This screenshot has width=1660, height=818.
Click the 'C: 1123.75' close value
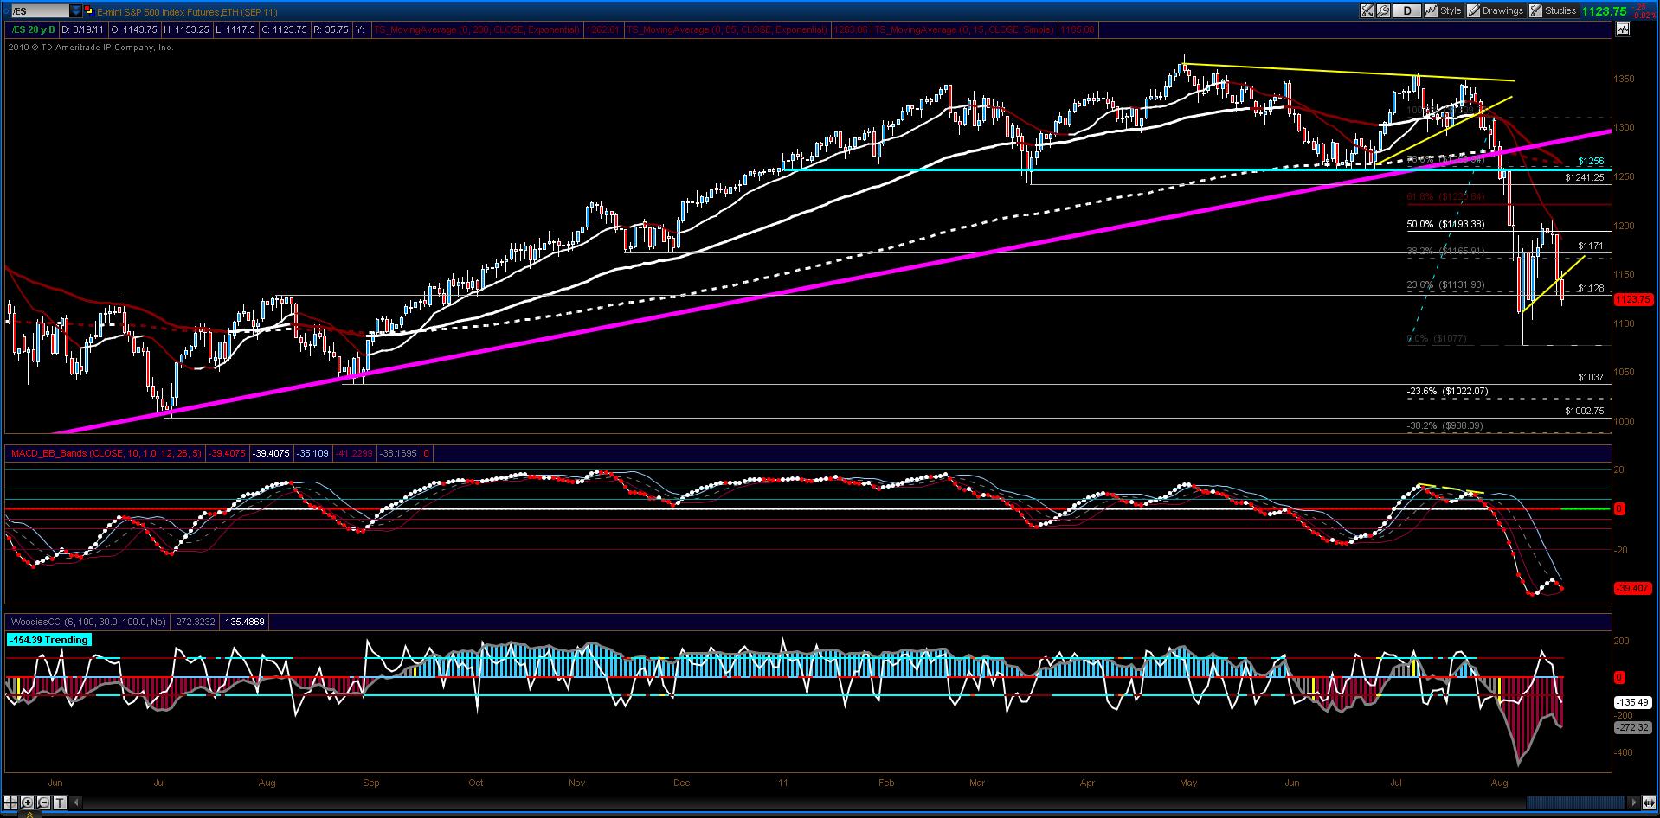(284, 29)
